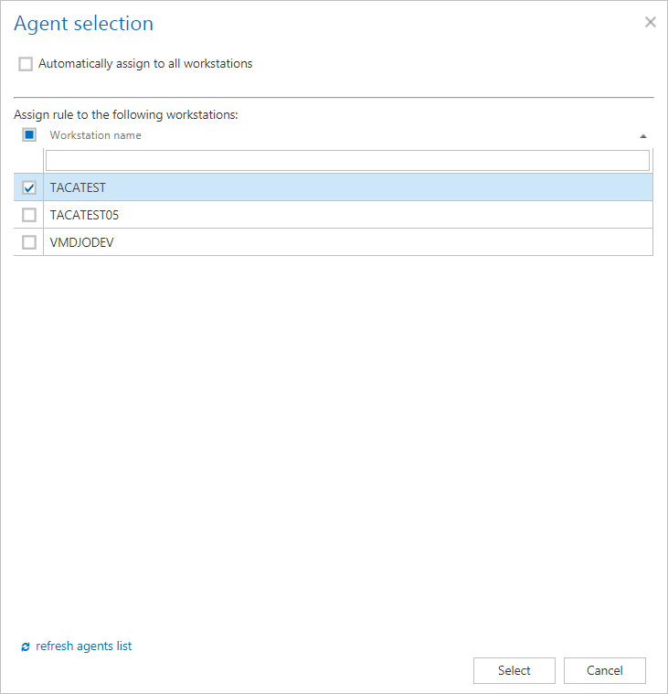Uncheck the TACATEST workstation checkbox

(29, 188)
